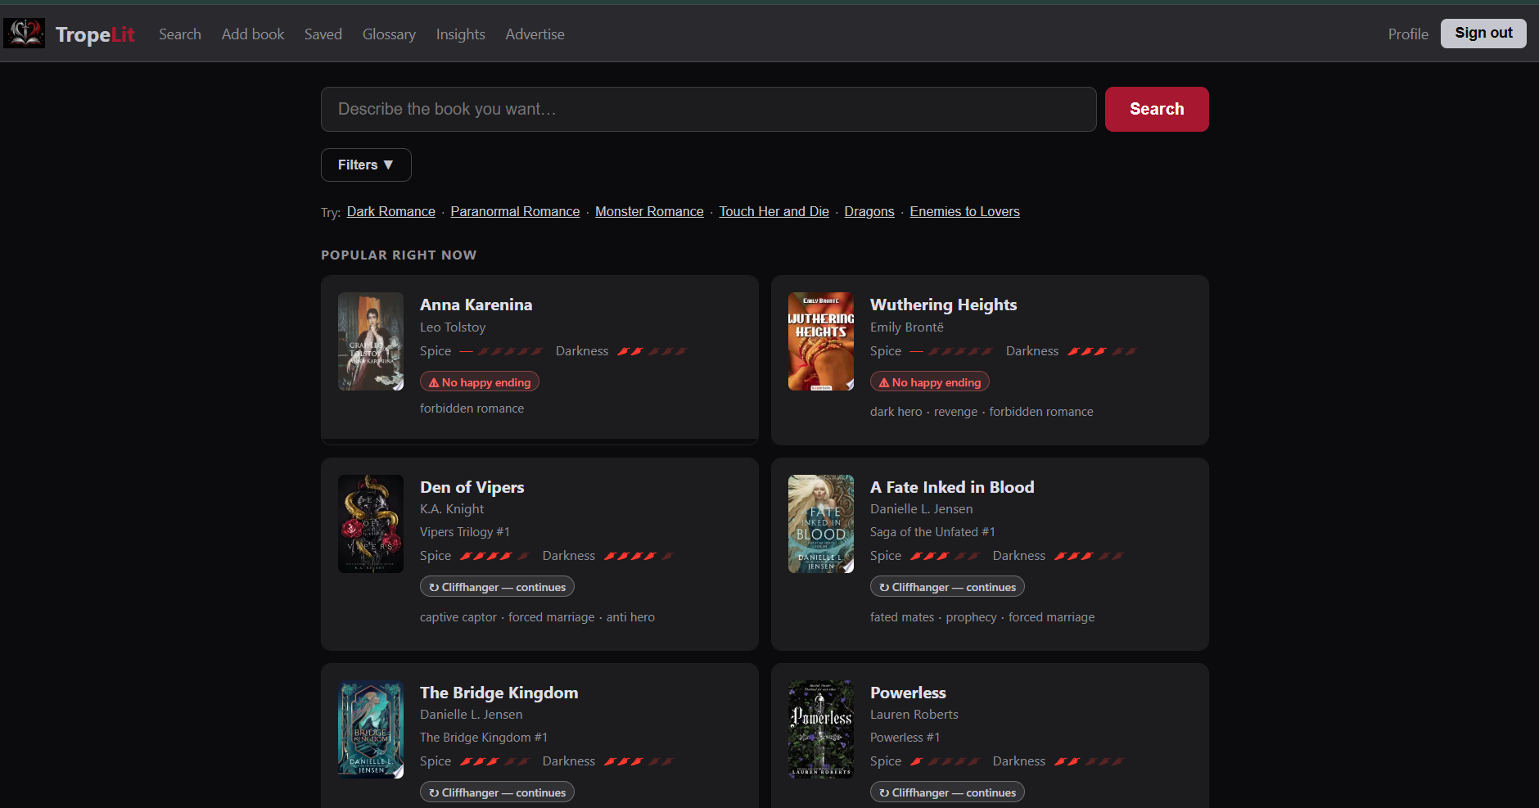Click series 'Powerless #1'

[x=905, y=737]
